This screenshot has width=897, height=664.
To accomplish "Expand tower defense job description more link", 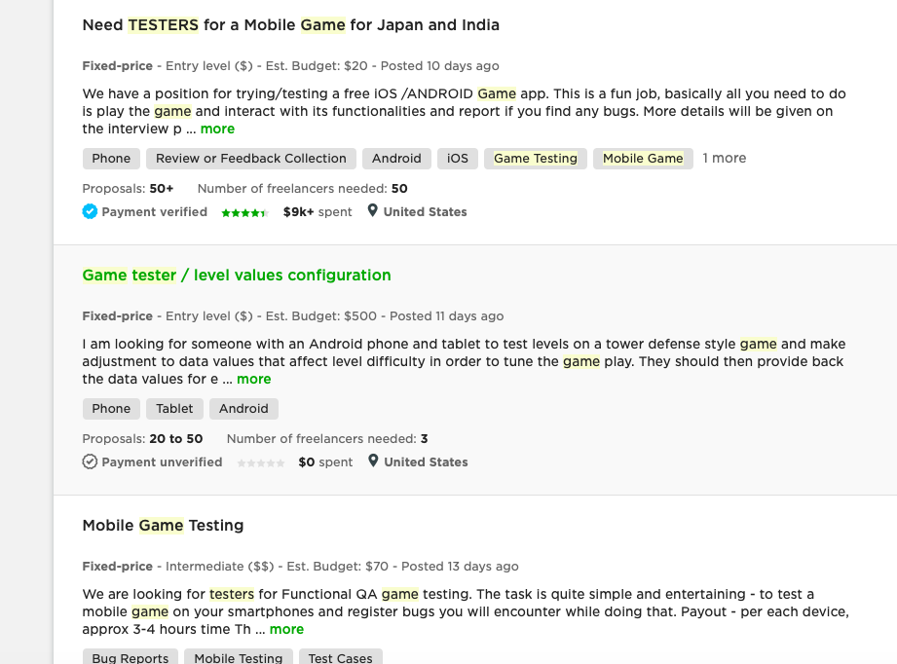I will point(254,379).
